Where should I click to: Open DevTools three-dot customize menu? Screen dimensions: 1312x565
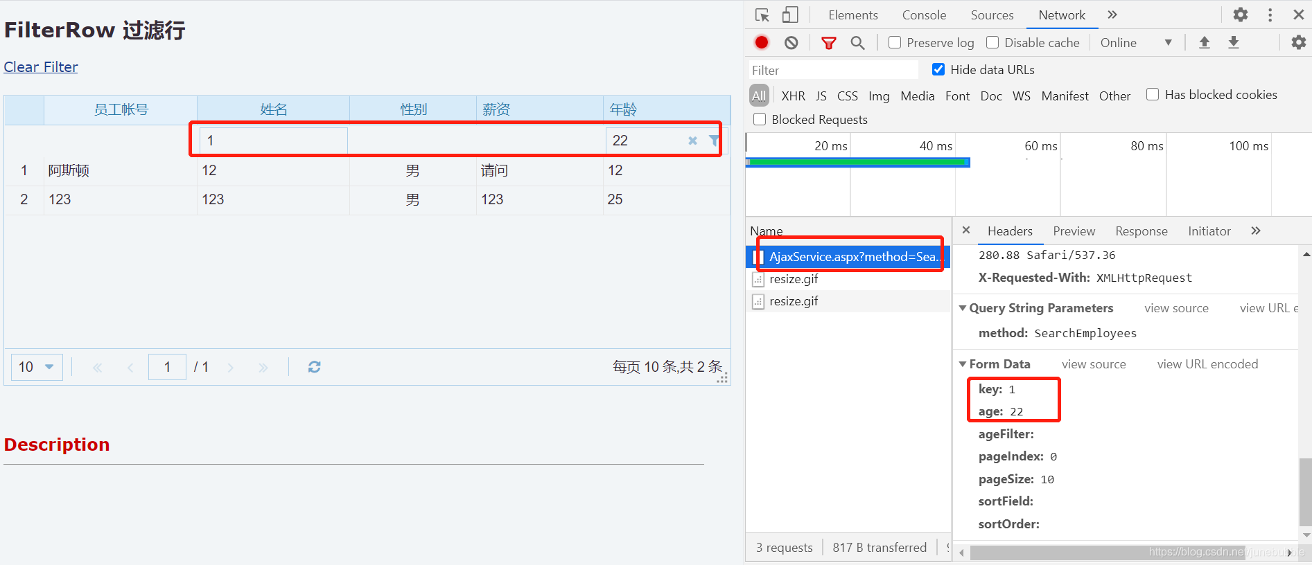tap(1270, 15)
